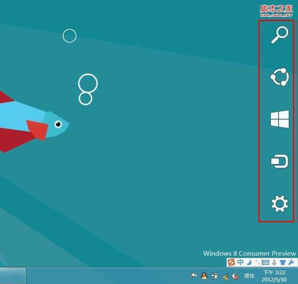Open the taskbar clock showing 下午 3:22
This screenshot has width=298, height=284.
click(274, 276)
